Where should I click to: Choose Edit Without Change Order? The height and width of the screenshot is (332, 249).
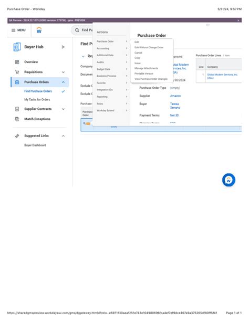(x=149, y=47)
